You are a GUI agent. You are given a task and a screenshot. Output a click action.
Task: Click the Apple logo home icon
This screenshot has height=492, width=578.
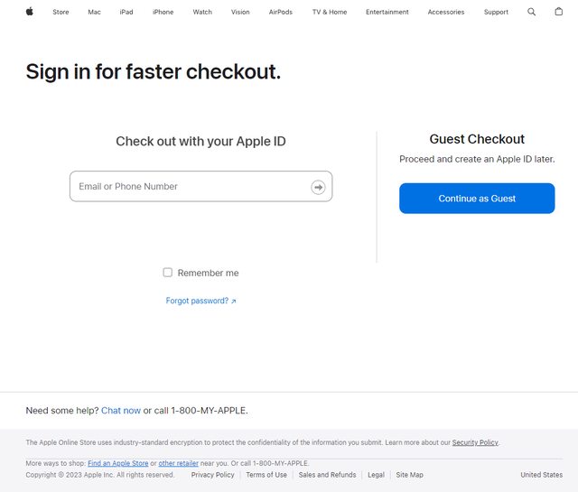pos(29,12)
